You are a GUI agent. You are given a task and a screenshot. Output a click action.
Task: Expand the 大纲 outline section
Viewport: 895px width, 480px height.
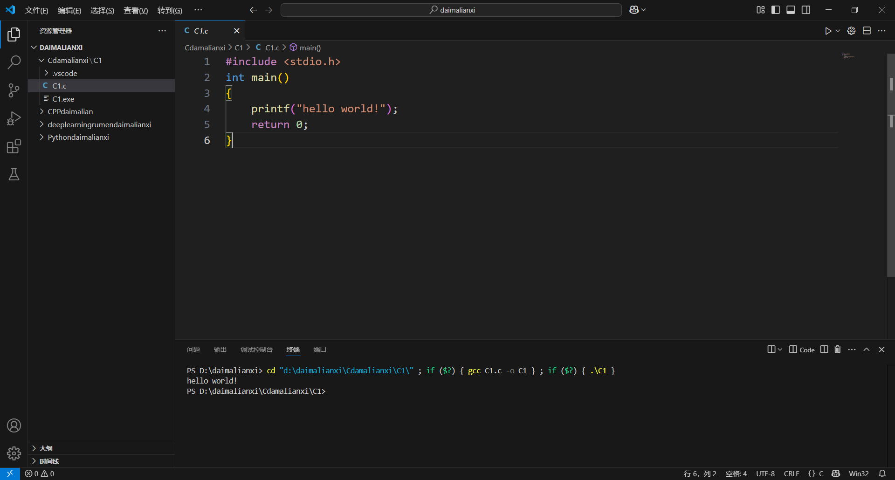point(102,448)
